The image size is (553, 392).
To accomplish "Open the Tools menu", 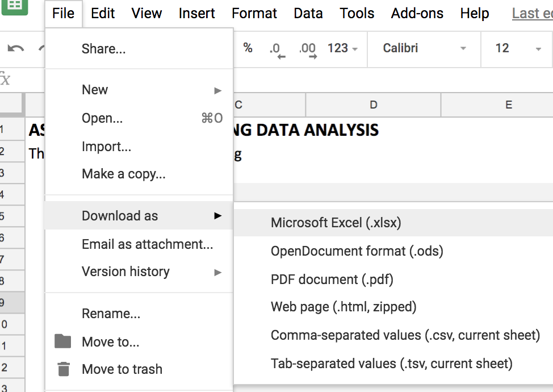I will pyautogui.click(x=357, y=14).
